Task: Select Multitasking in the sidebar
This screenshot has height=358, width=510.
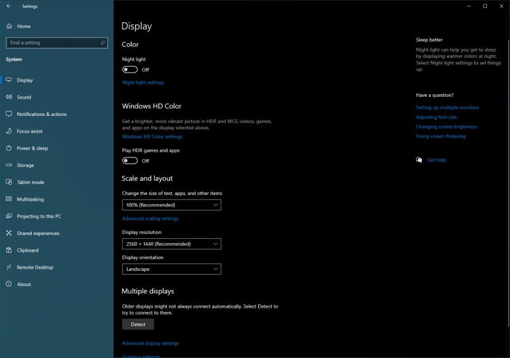Action: point(31,199)
